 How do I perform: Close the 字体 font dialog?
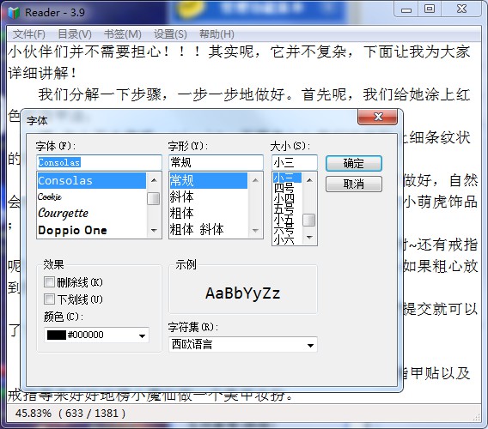pos(377,118)
